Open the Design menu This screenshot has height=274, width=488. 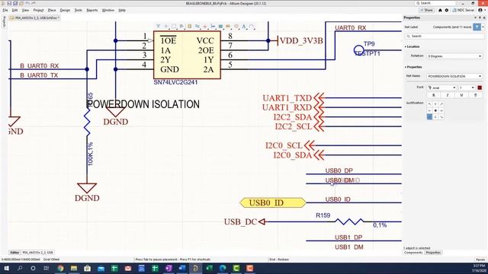click(x=65, y=10)
